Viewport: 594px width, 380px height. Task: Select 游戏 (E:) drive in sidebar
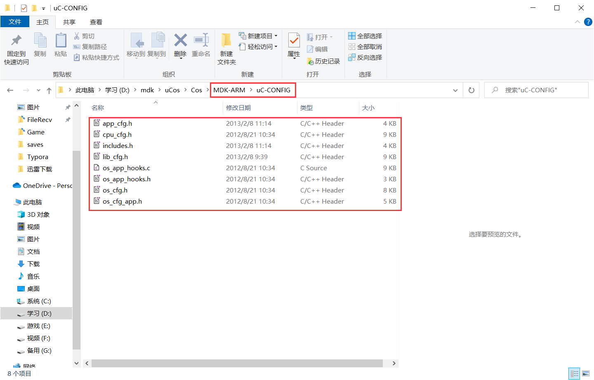(38, 326)
